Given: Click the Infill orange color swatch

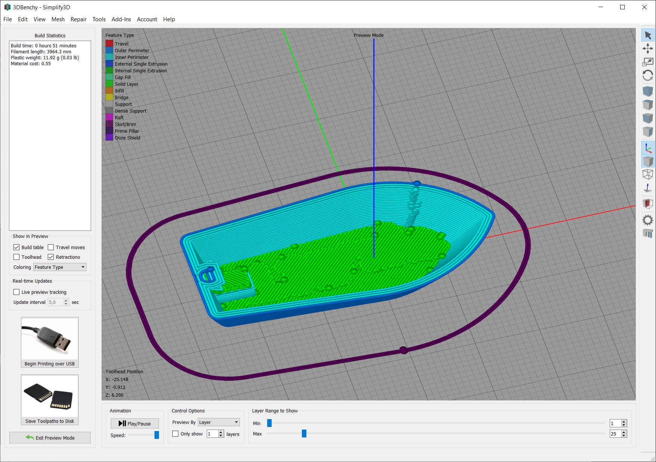Looking at the screenshot, I should point(109,91).
